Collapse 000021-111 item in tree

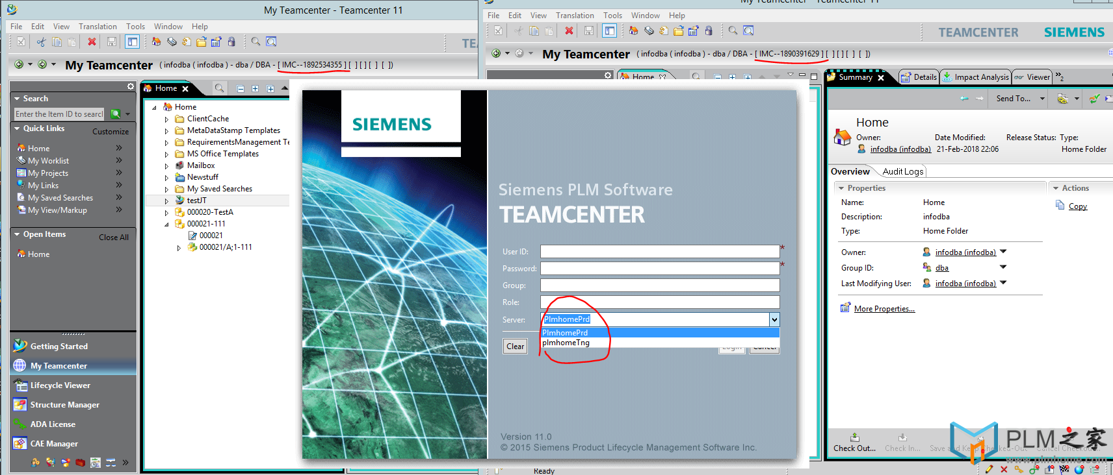pos(166,225)
